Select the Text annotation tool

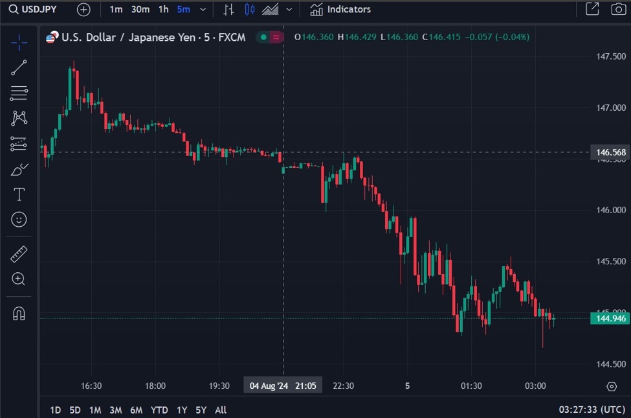[19, 194]
